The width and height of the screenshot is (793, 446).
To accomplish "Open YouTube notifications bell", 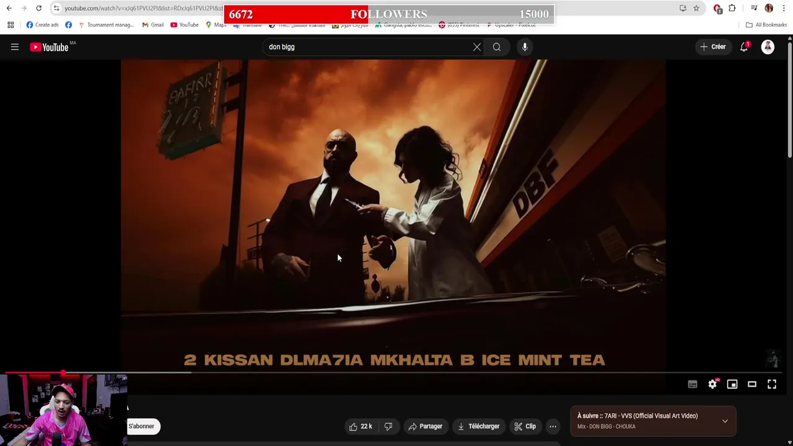I will click(x=744, y=47).
